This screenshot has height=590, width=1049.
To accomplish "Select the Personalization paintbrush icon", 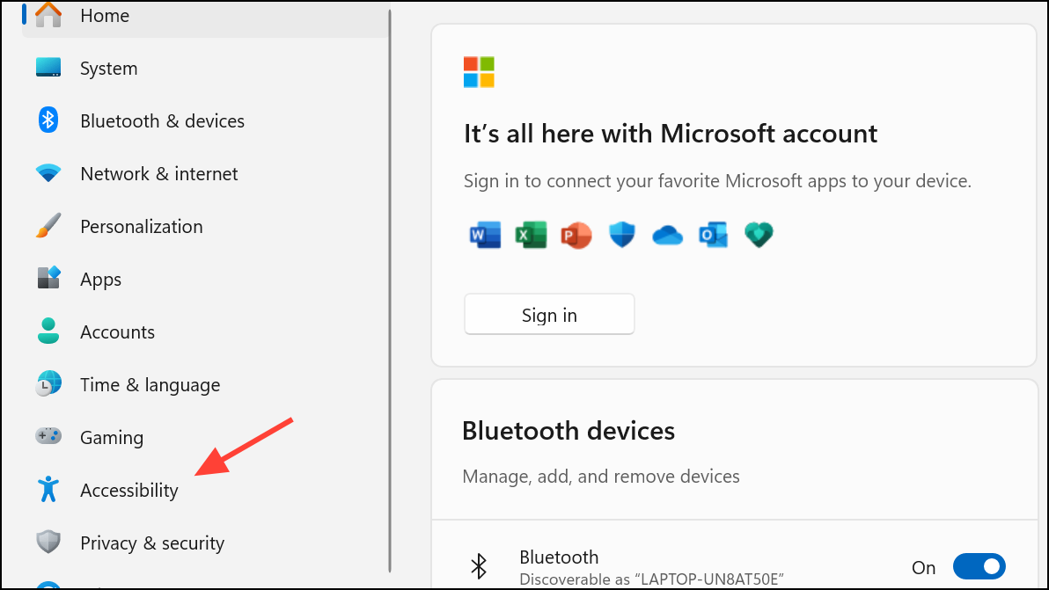I will [x=48, y=226].
